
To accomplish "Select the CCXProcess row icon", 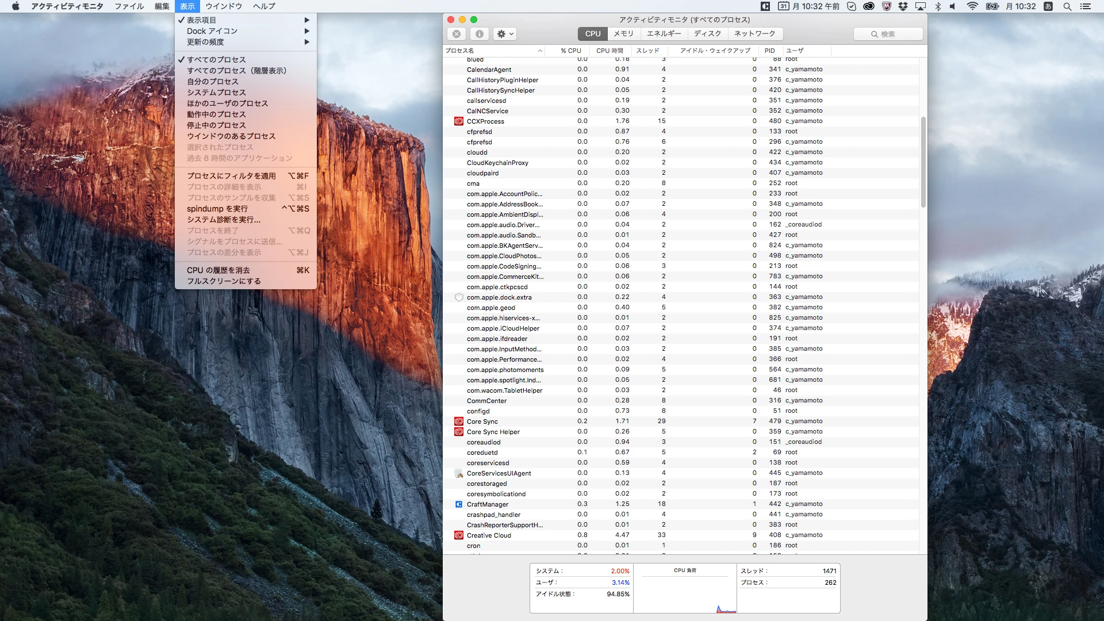I will tap(459, 121).
